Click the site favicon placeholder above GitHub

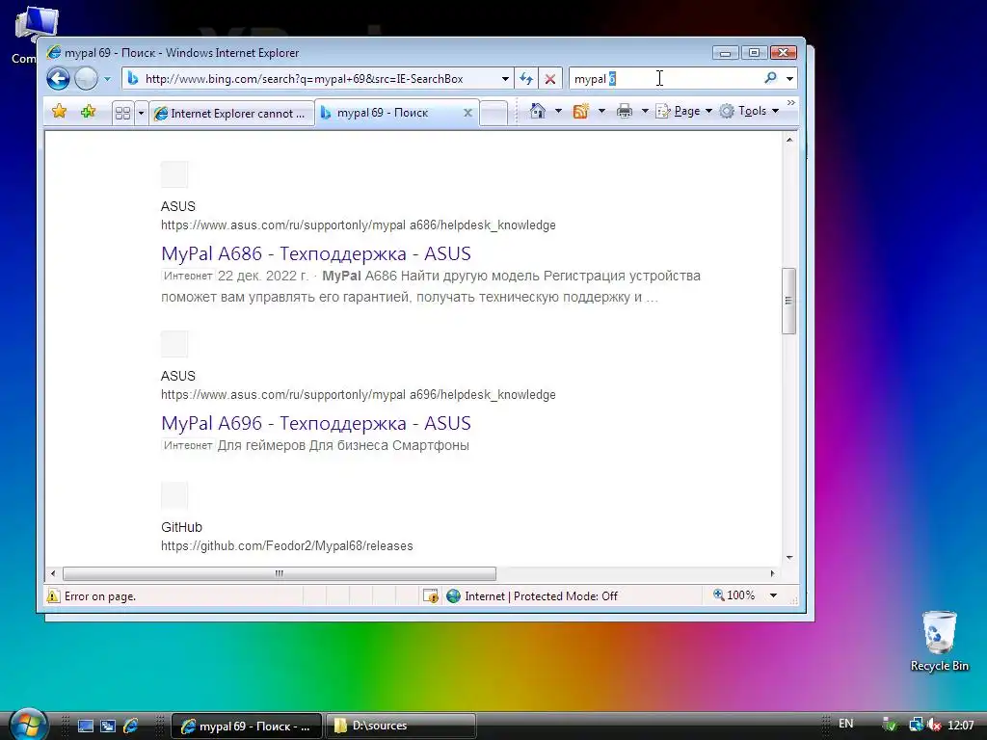click(x=174, y=495)
